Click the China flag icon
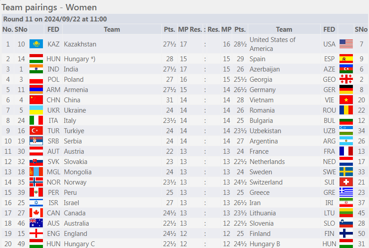The height and width of the screenshot is (248, 369). [36, 100]
